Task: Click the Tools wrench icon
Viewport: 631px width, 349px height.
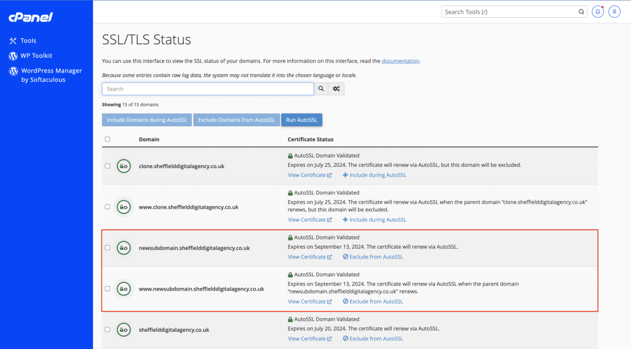Action: [x=13, y=41]
